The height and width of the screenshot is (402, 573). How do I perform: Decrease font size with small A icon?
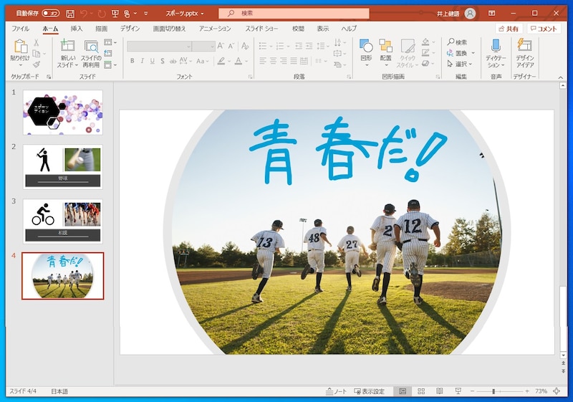pyautogui.click(x=231, y=46)
